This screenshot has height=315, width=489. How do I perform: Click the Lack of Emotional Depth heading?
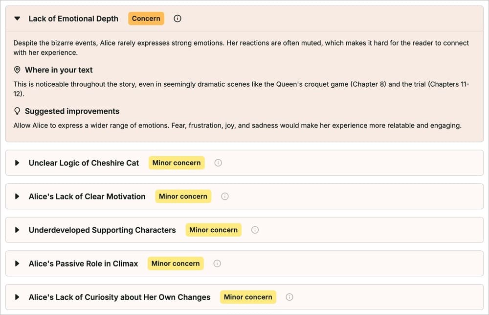point(73,19)
